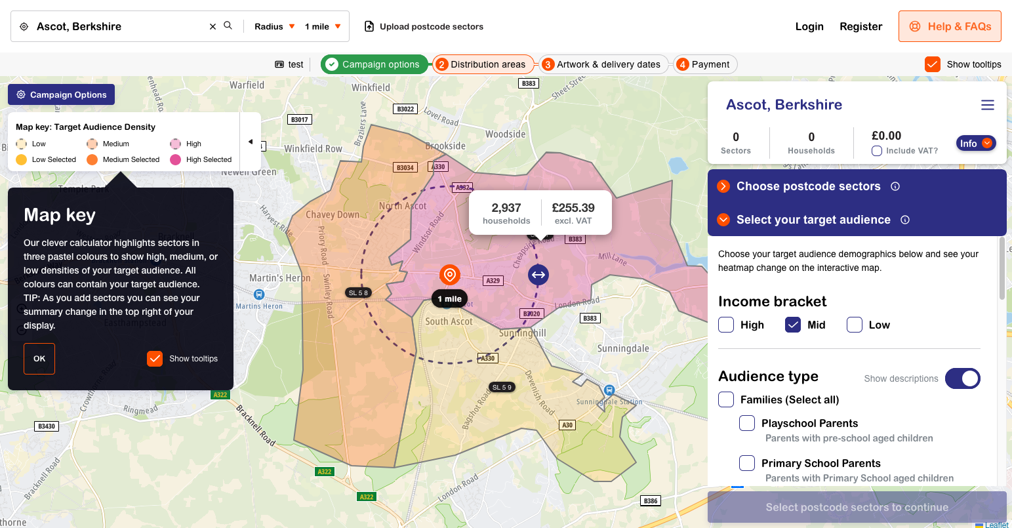The height and width of the screenshot is (528, 1012).
Task: Click Upload postcode sectors link
Action: point(432,27)
